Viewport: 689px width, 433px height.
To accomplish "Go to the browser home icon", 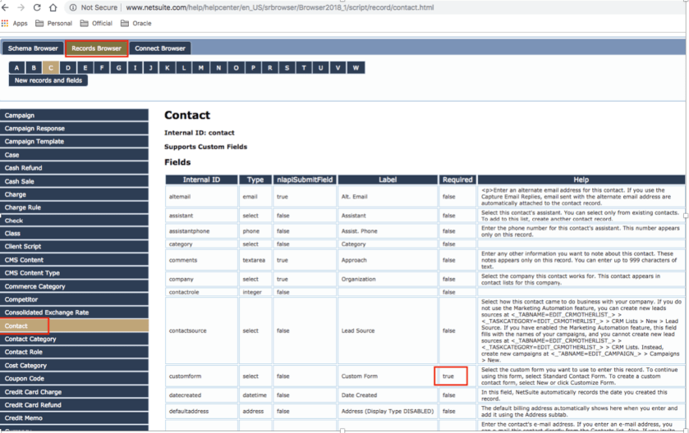I will click(53, 7).
